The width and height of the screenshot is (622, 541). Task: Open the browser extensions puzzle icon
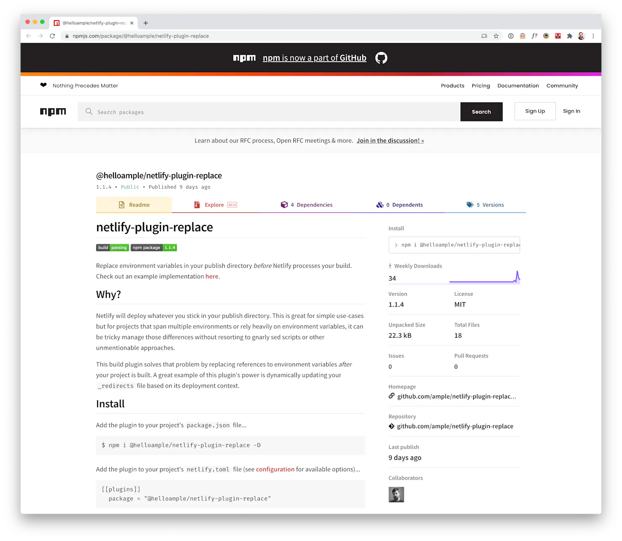click(x=569, y=36)
